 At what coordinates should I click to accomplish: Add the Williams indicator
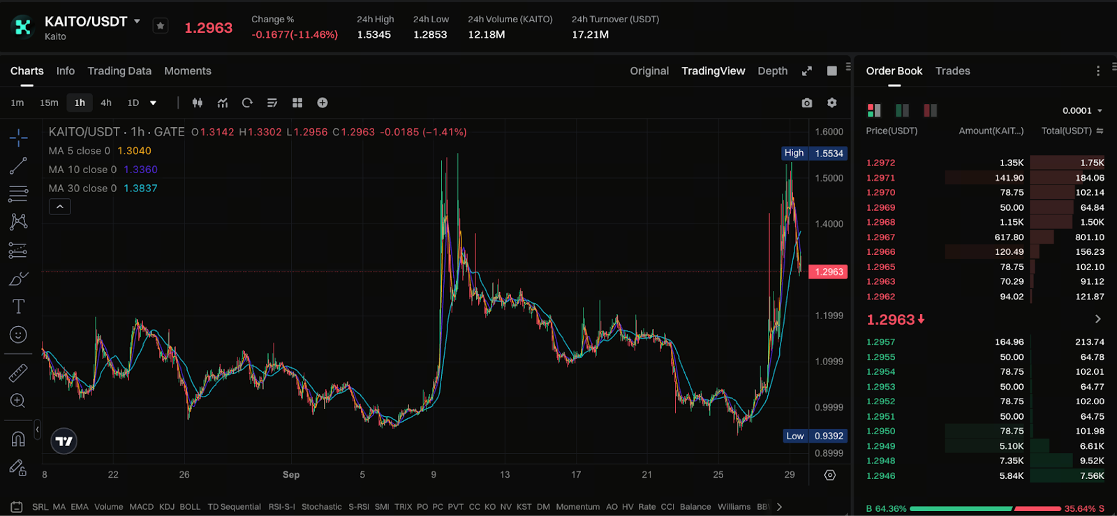(734, 507)
